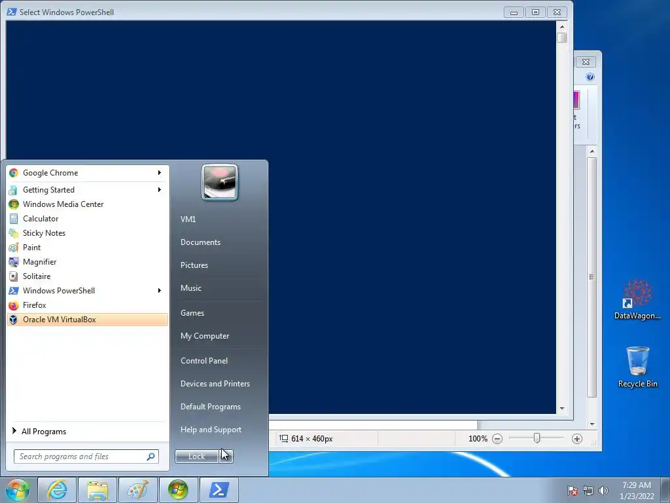Open Windows Media Center taskbar icon
Viewport: 670px width, 503px height.
tap(178, 490)
